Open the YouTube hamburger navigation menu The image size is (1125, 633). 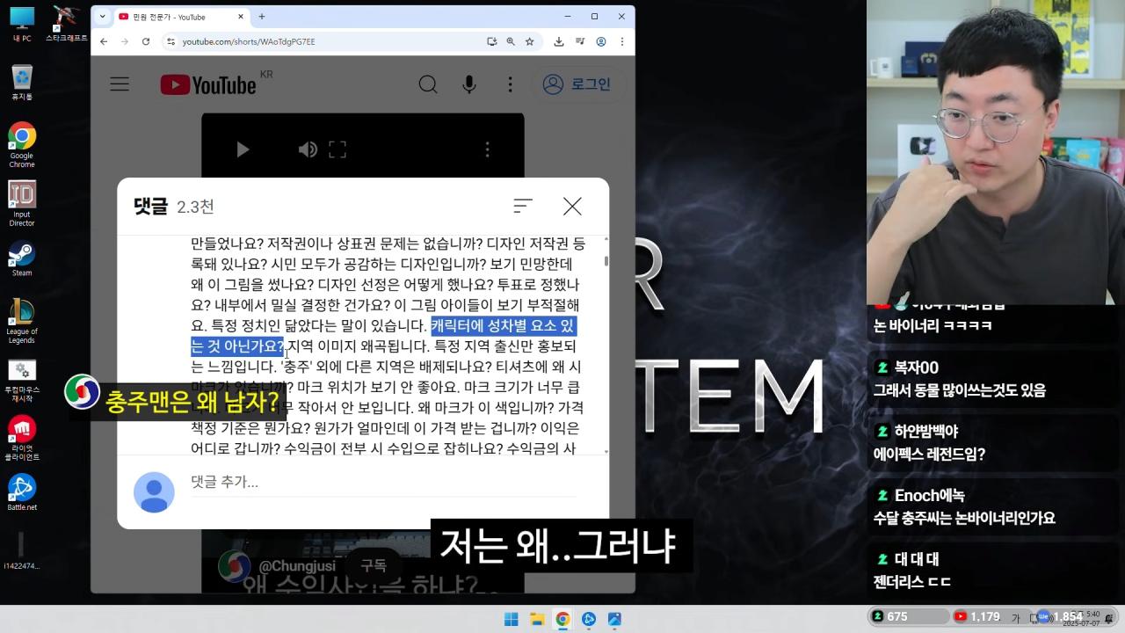120,84
